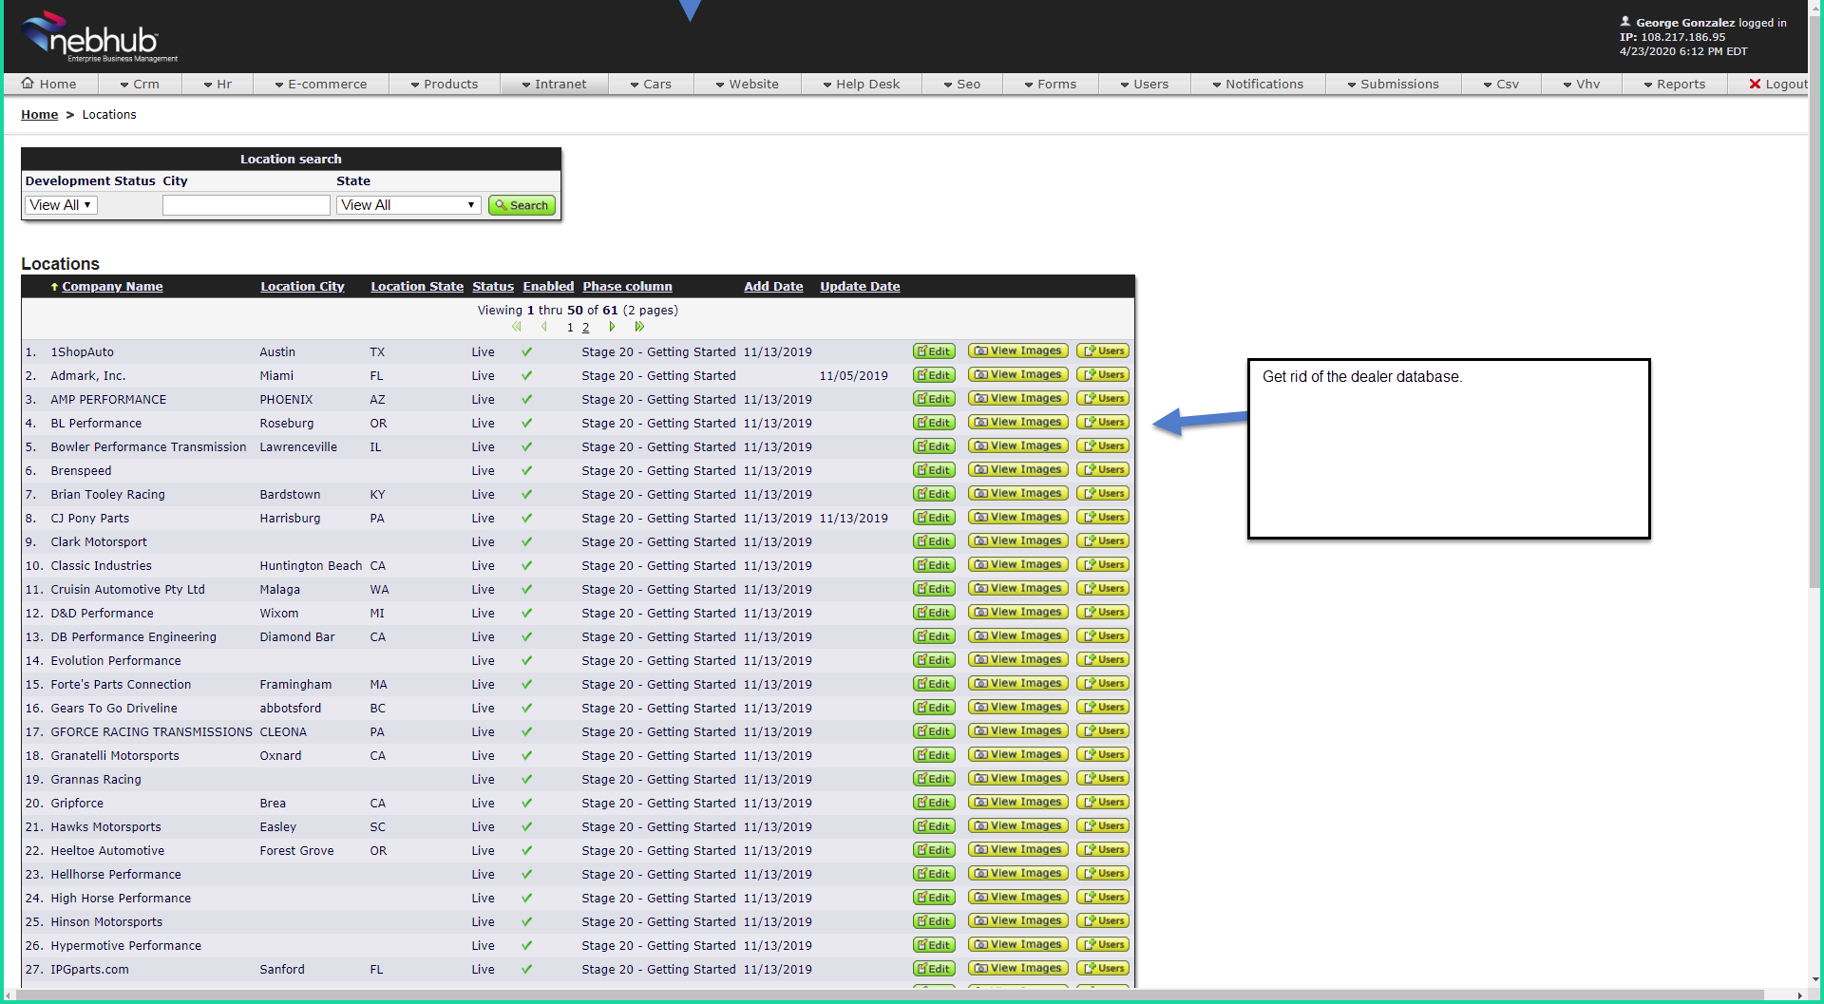This screenshot has width=1824, height=1004.
Task: Open the Vhv menu
Action: click(x=1582, y=85)
